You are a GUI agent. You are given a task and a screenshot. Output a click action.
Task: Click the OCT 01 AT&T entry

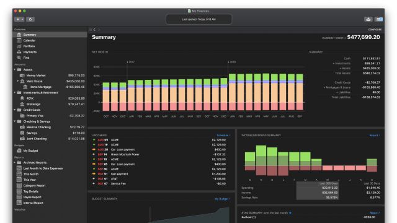tap(159, 178)
